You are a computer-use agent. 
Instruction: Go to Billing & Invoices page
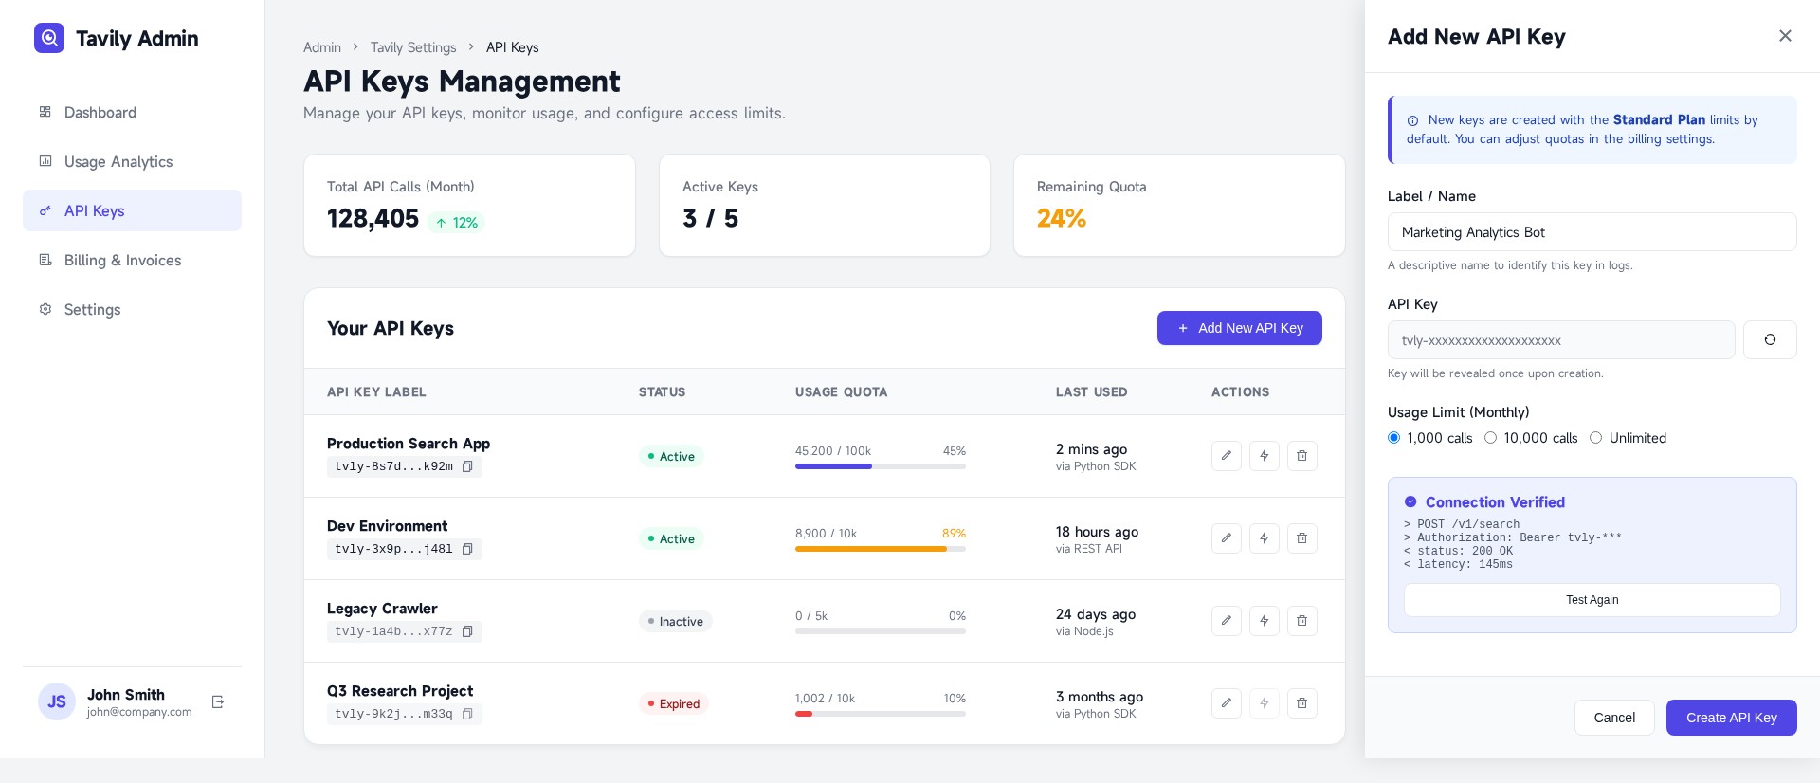click(122, 261)
